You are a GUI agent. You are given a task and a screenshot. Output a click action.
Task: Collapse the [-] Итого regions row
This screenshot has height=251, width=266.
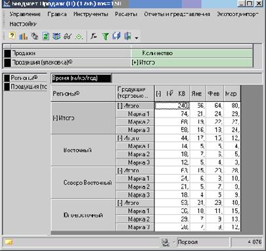pos(64,118)
